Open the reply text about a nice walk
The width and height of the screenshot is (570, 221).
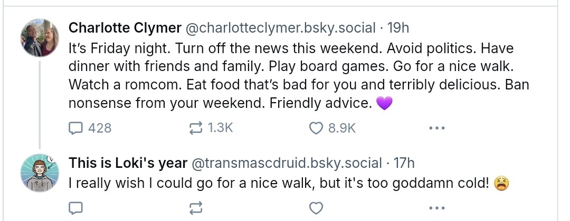coord(280,183)
